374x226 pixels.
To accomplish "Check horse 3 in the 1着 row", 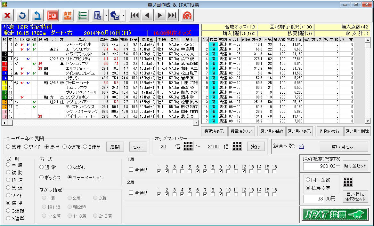I will [175, 171].
